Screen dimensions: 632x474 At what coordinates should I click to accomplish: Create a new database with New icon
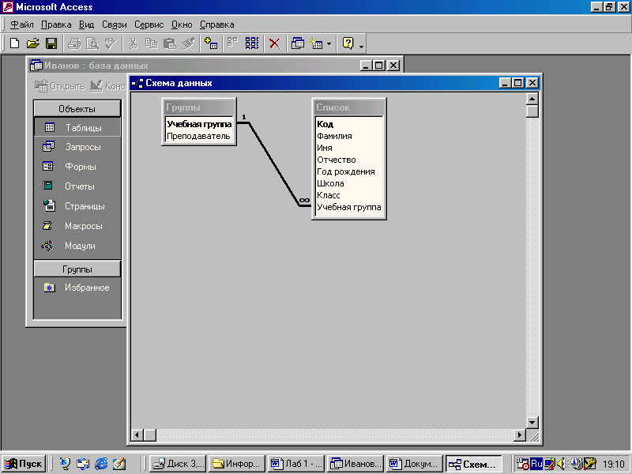[14, 43]
